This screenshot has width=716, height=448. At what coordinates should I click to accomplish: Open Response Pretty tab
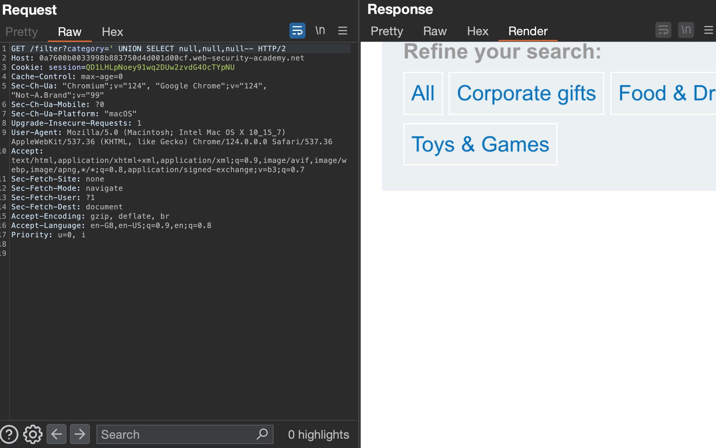[x=387, y=31]
